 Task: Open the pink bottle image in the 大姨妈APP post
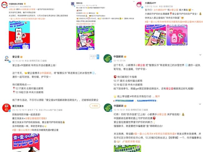pyautogui.click(x=177, y=35)
